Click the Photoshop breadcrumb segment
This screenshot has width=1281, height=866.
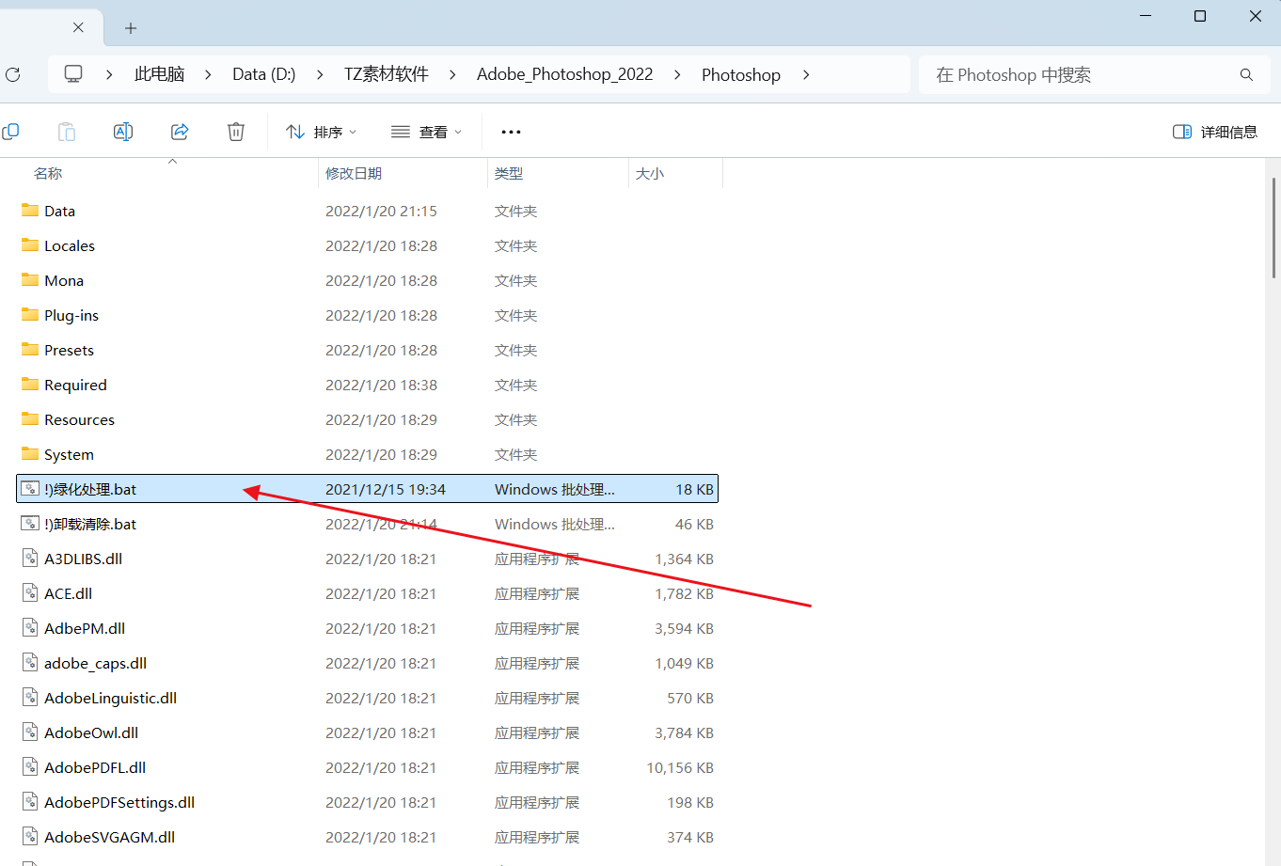741,74
